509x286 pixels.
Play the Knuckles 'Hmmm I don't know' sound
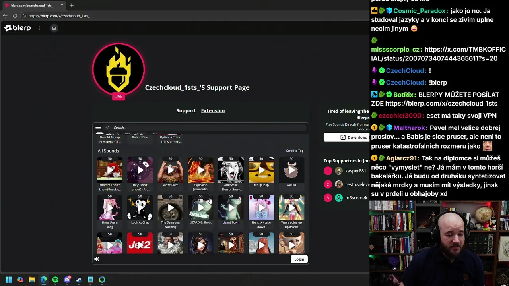tap(110, 170)
